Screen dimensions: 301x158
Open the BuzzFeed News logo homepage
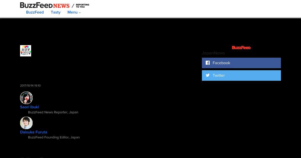(x=45, y=5)
